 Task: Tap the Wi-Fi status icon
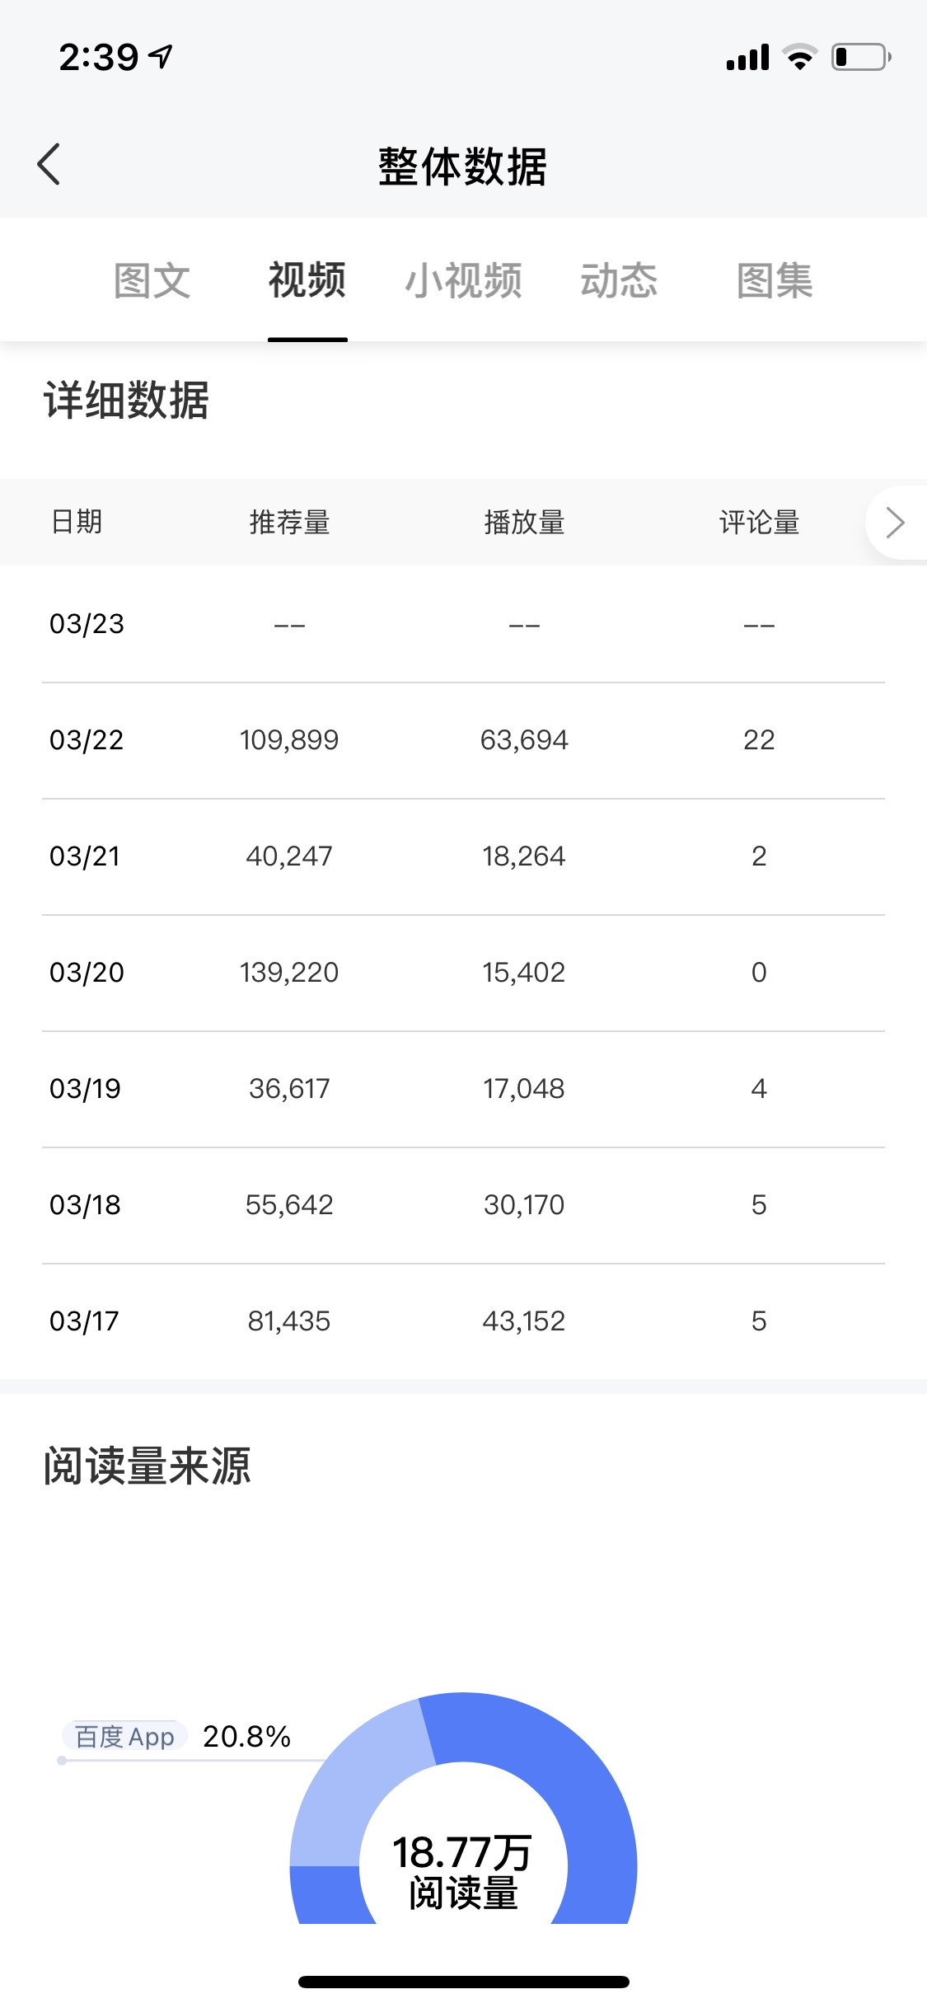tap(798, 57)
